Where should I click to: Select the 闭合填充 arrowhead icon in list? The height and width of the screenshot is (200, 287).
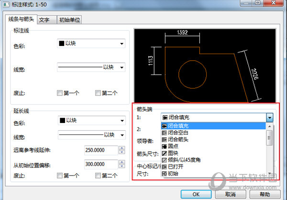[x=165, y=126]
